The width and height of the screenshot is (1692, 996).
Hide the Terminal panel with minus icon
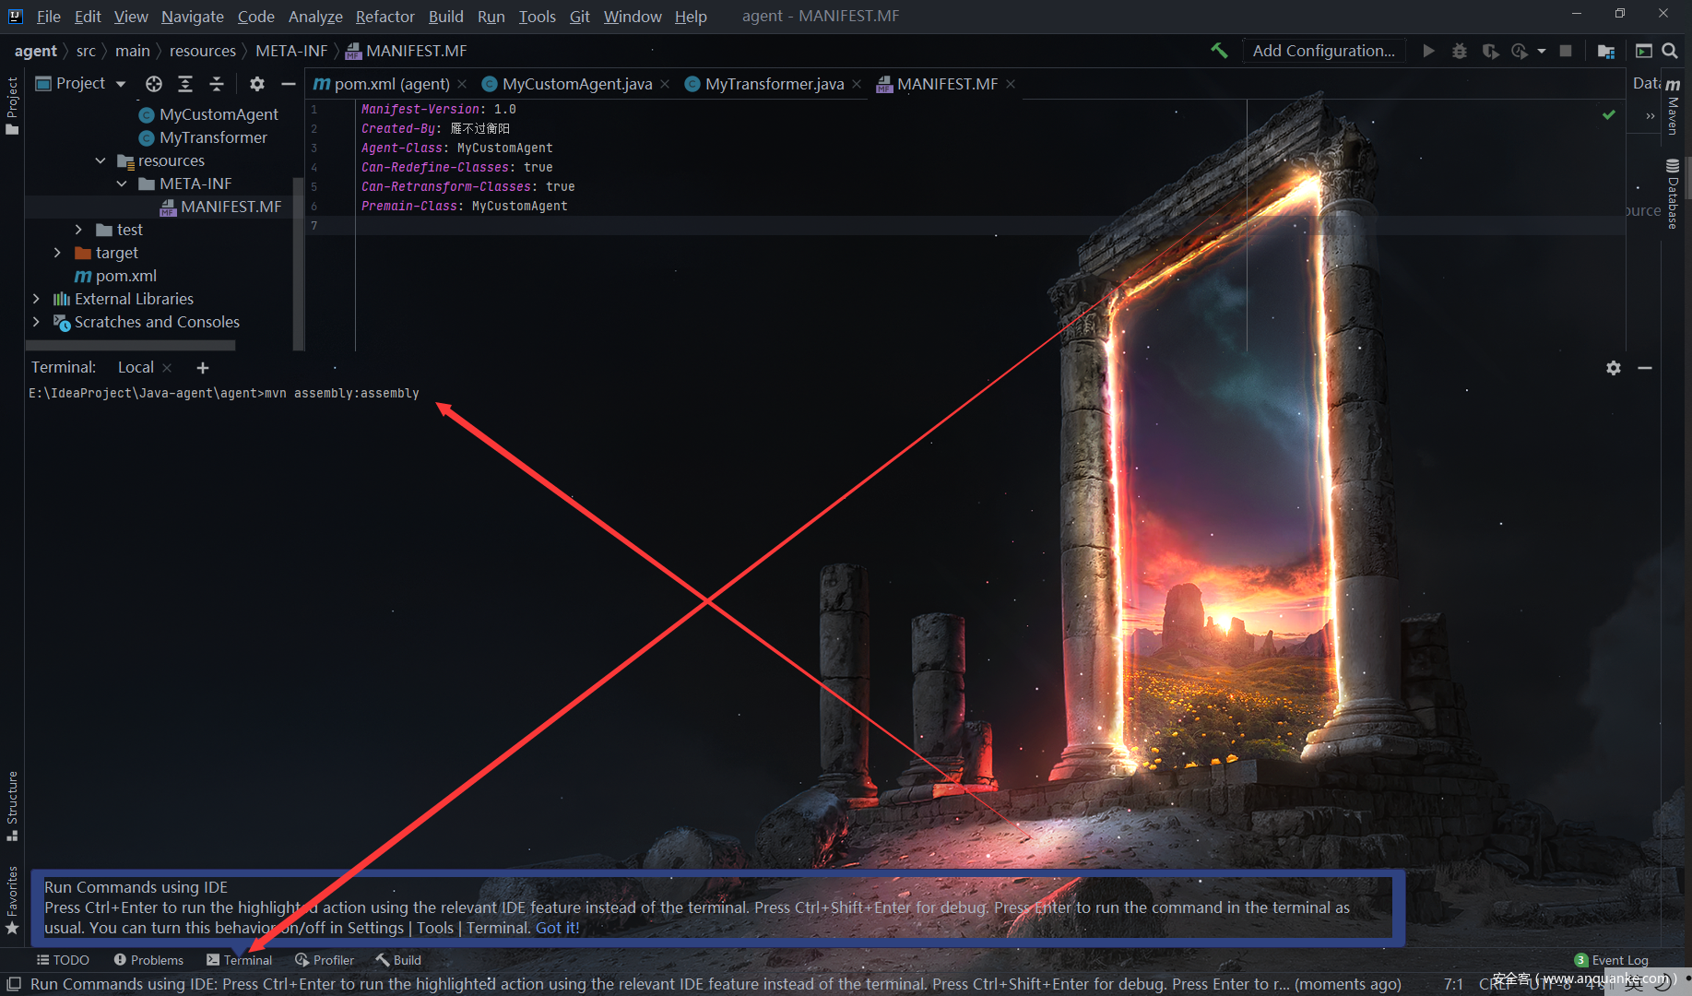tap(1645, 368)
